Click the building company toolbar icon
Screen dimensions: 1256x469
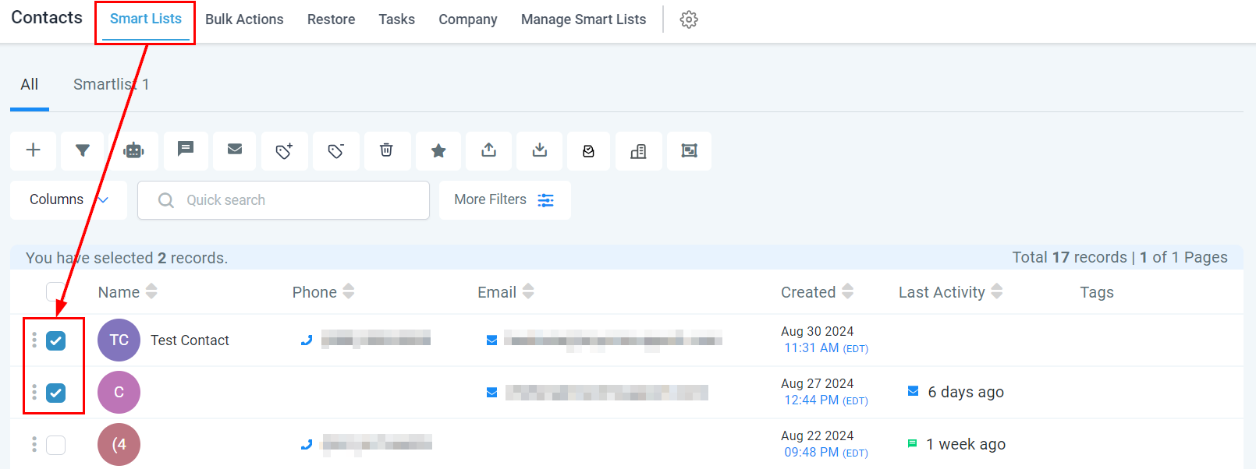click(x=638, y=150)
